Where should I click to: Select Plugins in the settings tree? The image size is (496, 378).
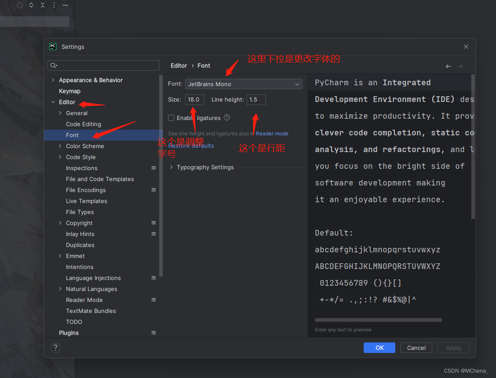(x=69, y=333)
